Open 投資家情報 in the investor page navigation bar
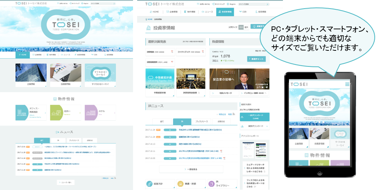Image resolution: width=380 pixels, height=190 pixels. [225, 12]
